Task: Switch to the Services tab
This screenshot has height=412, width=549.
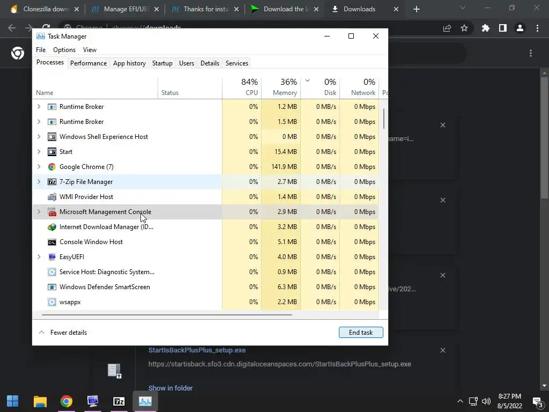Action: [236, 63]
